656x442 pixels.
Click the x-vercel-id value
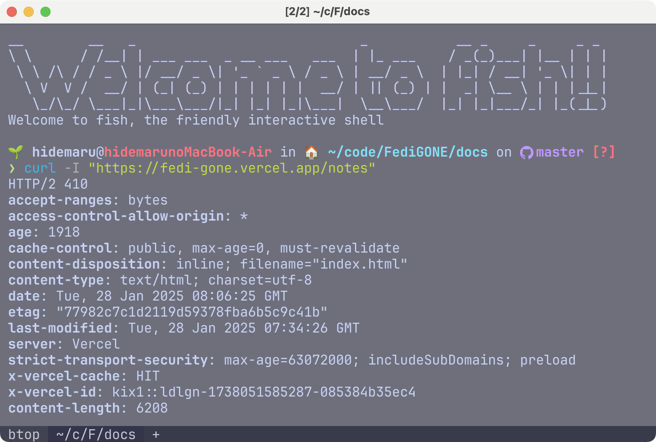click(x=264, y=392)
